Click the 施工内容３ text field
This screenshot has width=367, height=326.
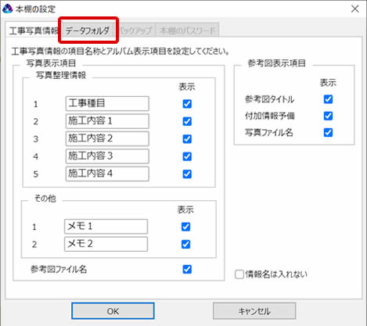pos(107,156)
